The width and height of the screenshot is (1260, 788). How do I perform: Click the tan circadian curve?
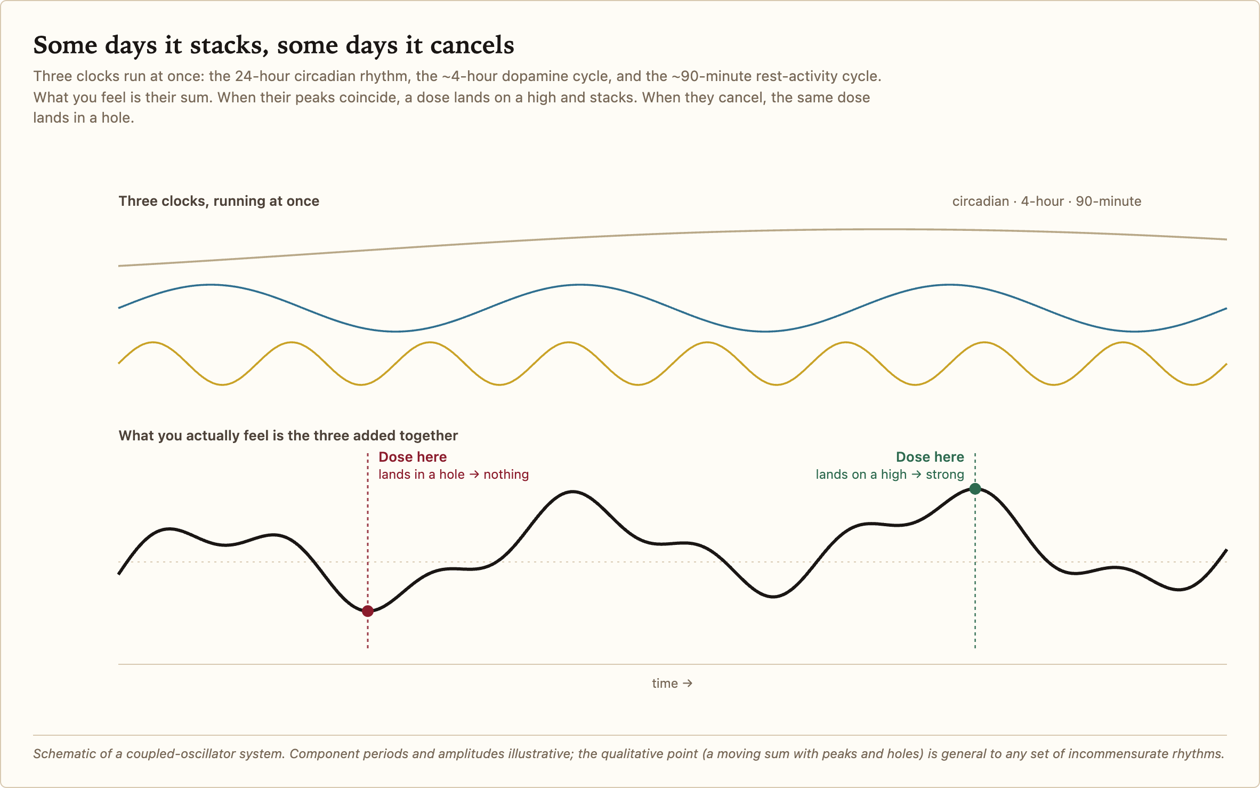point(673,234)
